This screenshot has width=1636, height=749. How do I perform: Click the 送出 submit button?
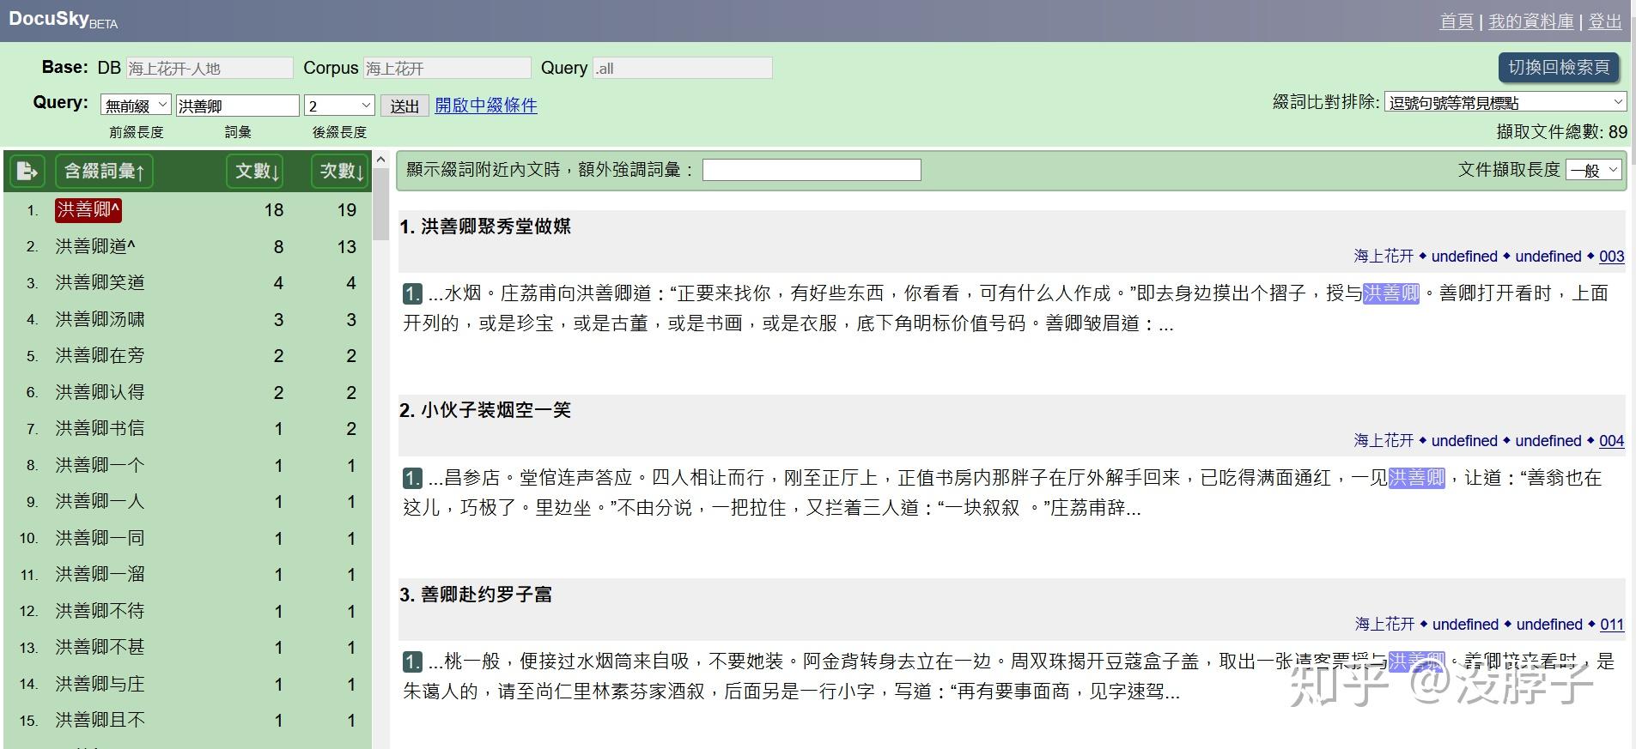click(x=404, y=106)
